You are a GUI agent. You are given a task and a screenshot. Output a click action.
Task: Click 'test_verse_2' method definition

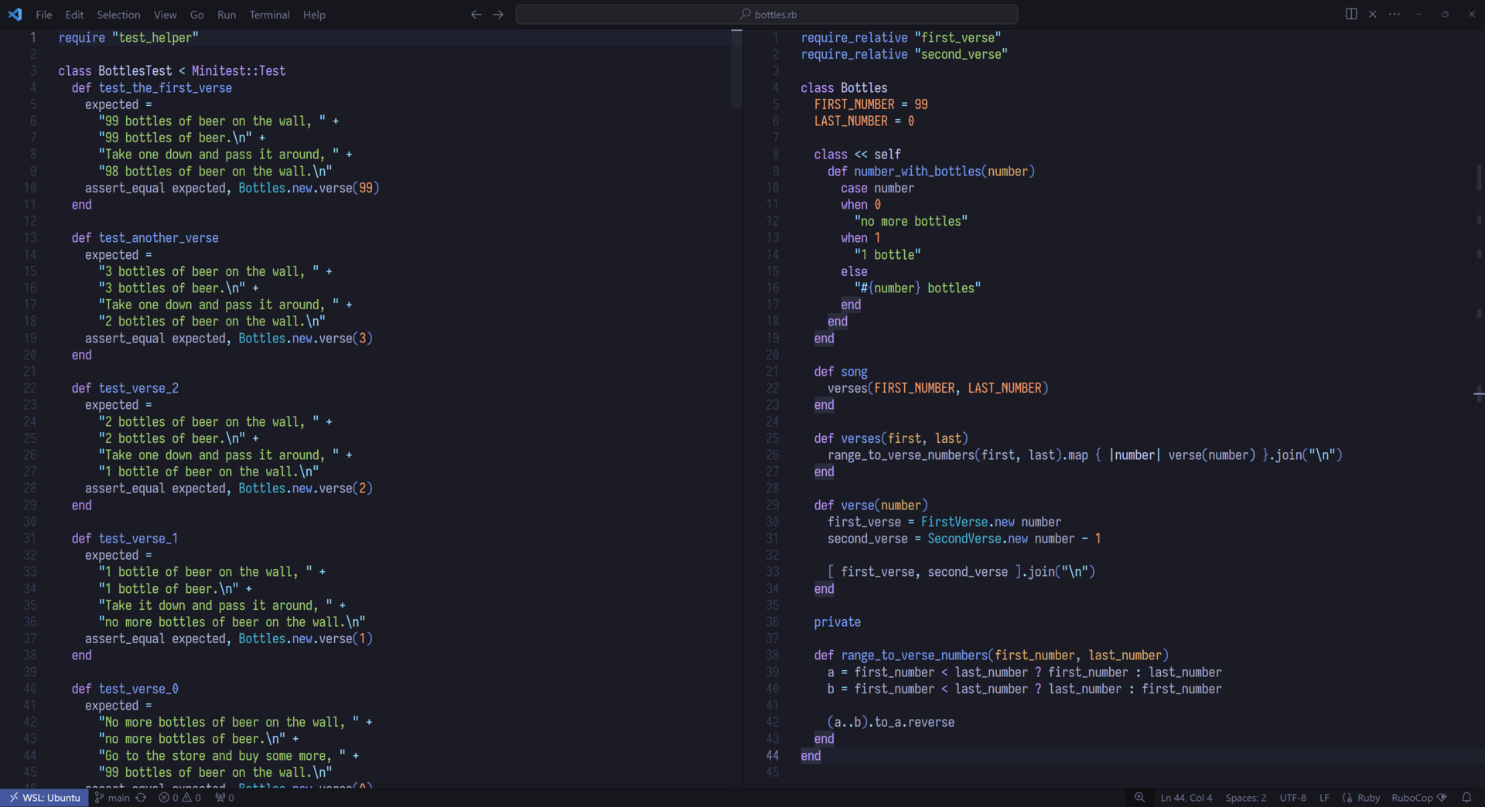pyautogui.click(x=138, y=388)
